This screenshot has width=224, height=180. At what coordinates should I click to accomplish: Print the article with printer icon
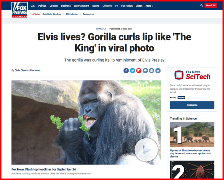click(151, 70)
